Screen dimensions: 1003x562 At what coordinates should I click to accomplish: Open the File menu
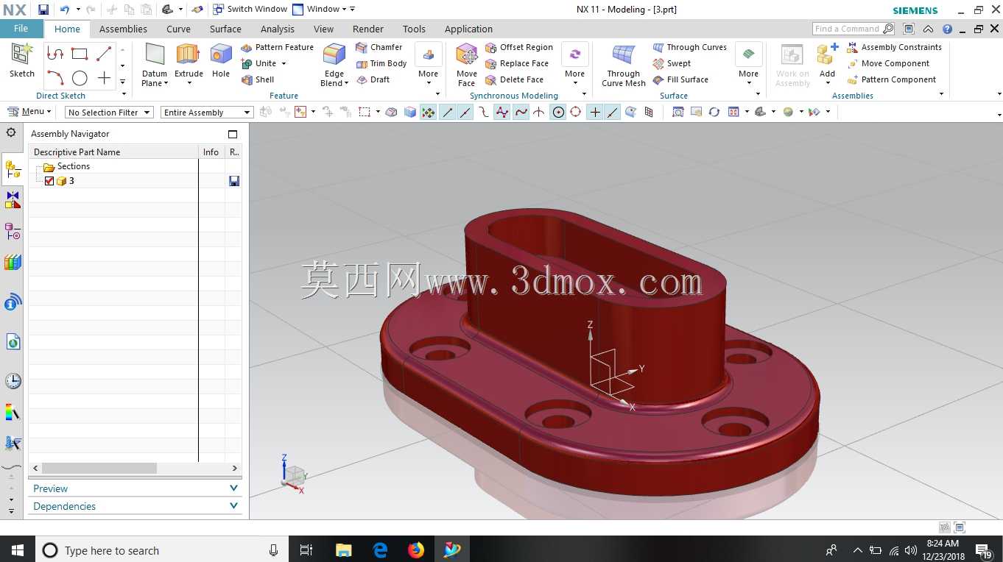(21, 29)
